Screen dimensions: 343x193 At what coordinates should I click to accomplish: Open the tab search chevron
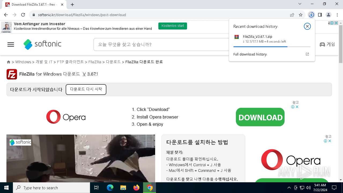click(300, 4)
